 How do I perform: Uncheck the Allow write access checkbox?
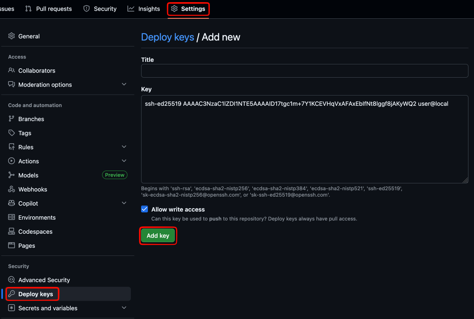[x=145, y=209]
